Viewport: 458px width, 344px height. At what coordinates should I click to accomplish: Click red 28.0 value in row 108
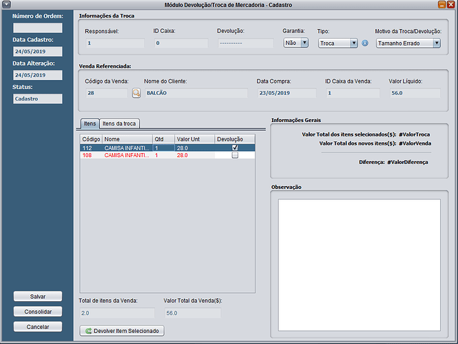[194, 155]
